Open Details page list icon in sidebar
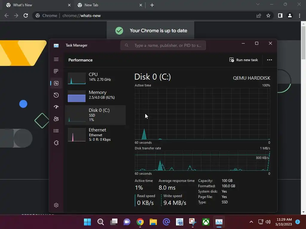This screenshot has height=229, width=306. (56, 131)
